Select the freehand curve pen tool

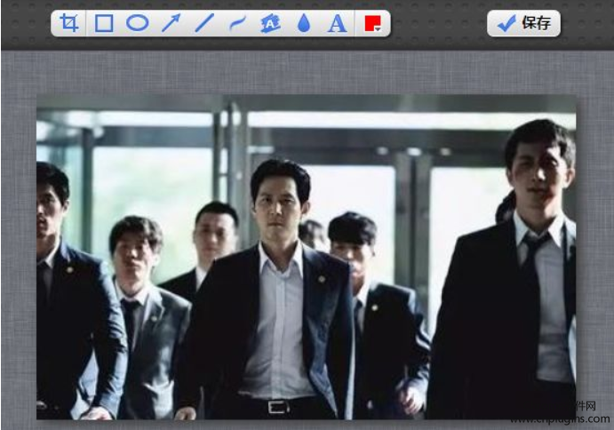tap(237, 23)
